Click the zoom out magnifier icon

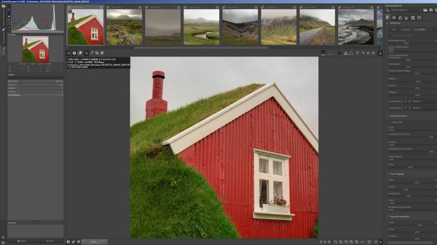click(336, 242)
